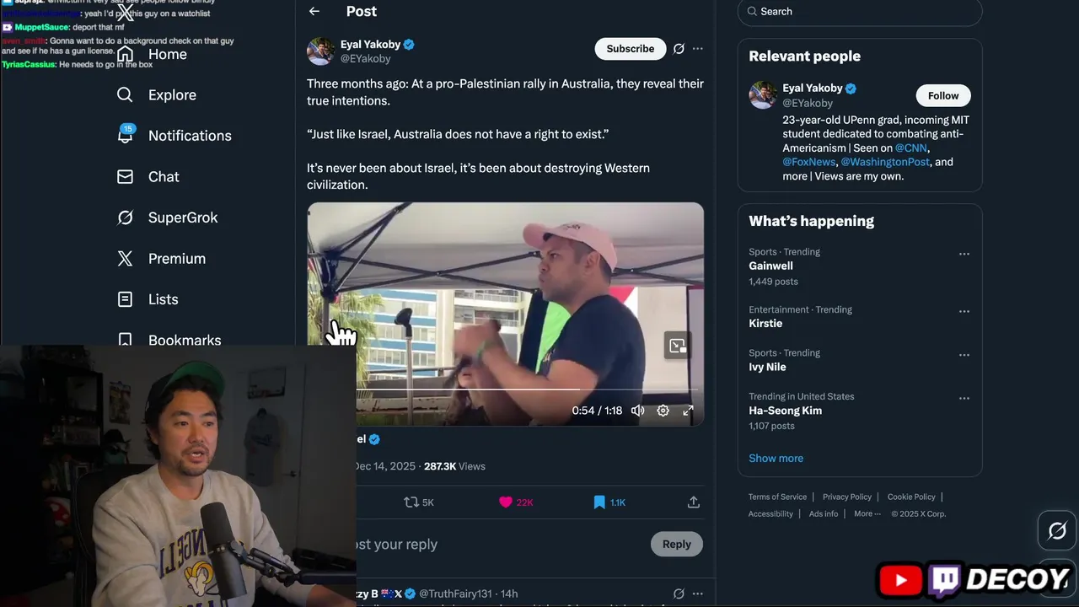Open video settings gear
Screen dimensions: 1079x607
click(x=663, y=411)
